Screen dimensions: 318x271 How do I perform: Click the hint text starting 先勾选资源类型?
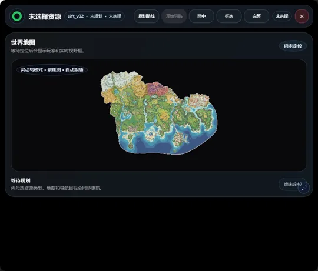coord(56,188)
